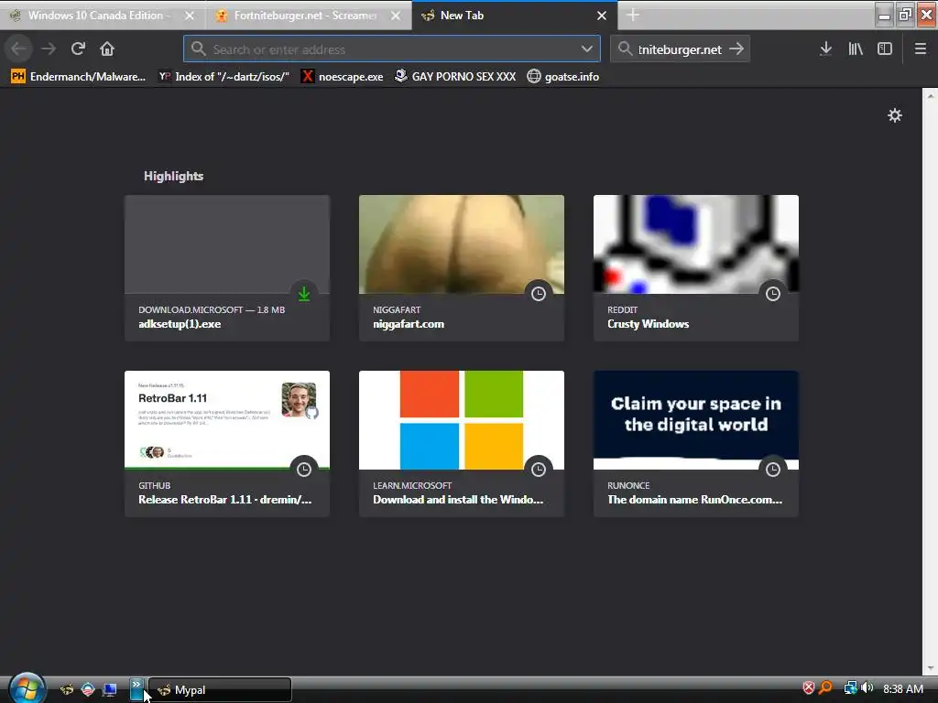938x703 pixels.
Task: Open the noescape.exe bookmark
Action: point(343,77)
